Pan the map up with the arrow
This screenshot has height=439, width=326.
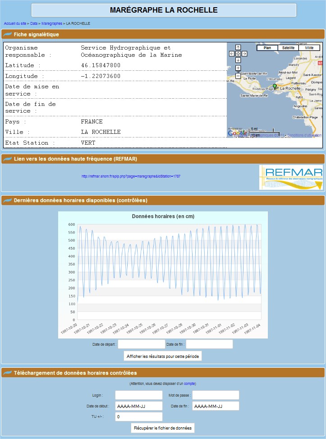pyautogui.click(x=238, y=47)
